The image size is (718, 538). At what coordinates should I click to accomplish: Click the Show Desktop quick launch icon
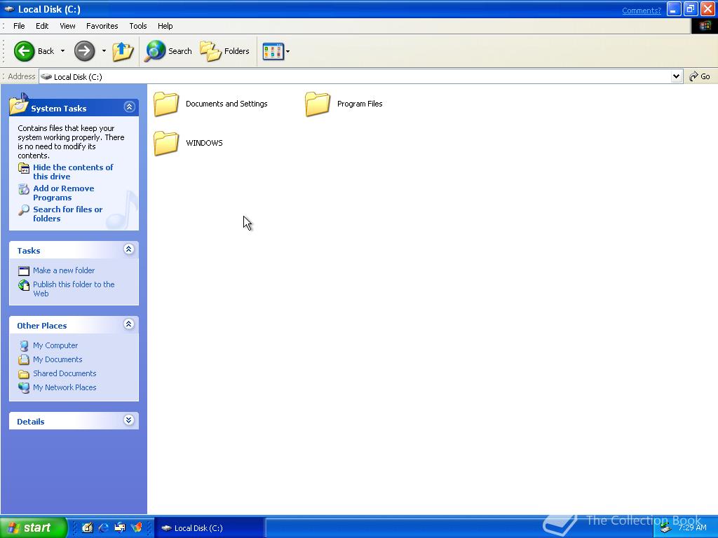pos(88,527)
